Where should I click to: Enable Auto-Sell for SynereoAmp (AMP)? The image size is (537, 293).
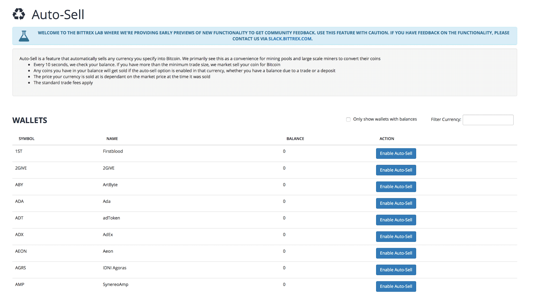(x=396, y=286)
